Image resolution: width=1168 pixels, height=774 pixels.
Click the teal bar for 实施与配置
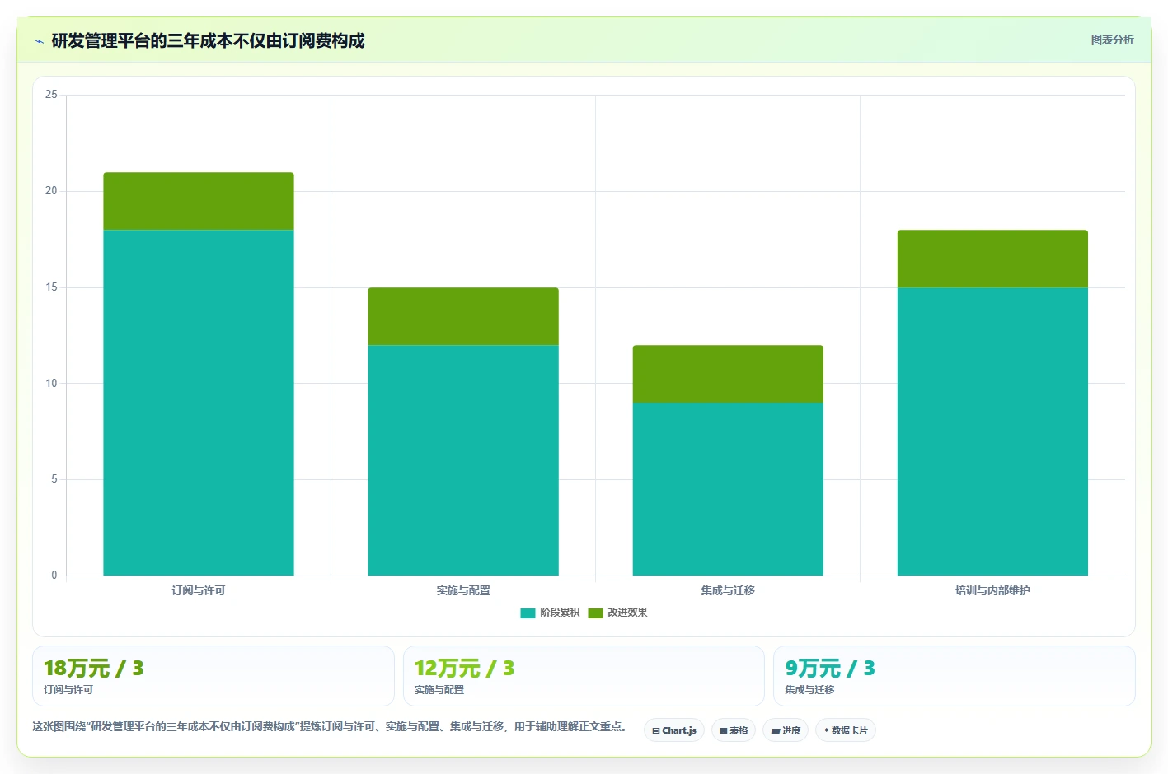463,460
